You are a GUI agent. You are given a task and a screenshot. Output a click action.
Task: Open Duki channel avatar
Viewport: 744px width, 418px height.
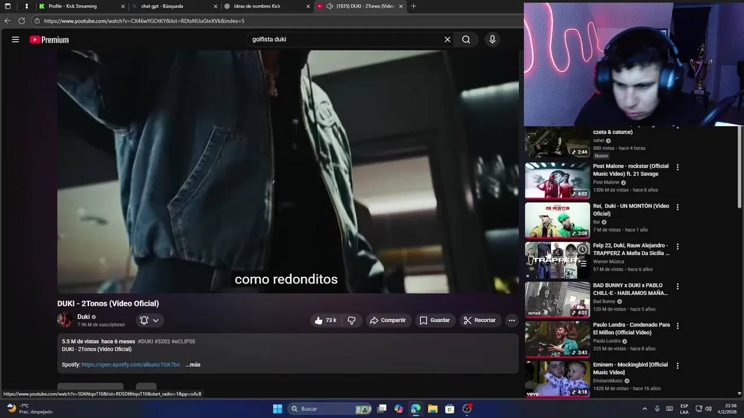click(65, 320)
